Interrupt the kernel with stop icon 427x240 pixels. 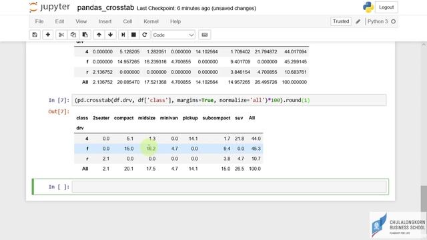tap(133, 35)
